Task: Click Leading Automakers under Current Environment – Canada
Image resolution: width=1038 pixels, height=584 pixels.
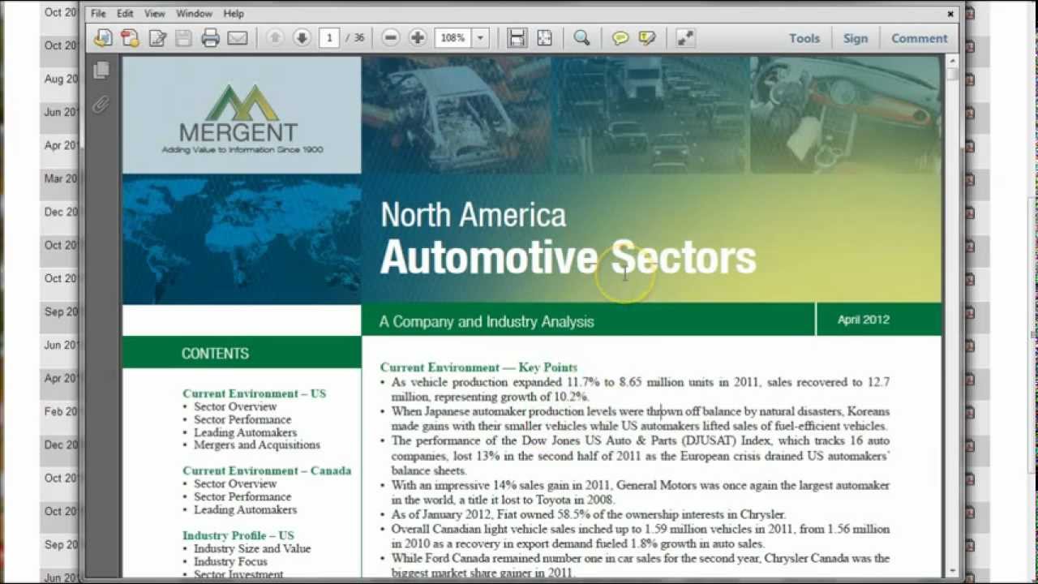Action: (245, 509)
